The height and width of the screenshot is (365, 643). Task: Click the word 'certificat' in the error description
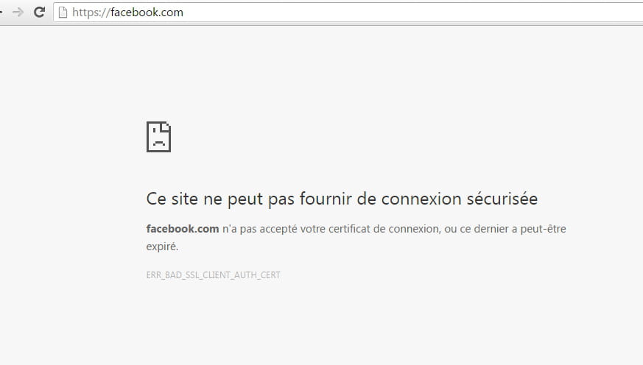point(349,229)
